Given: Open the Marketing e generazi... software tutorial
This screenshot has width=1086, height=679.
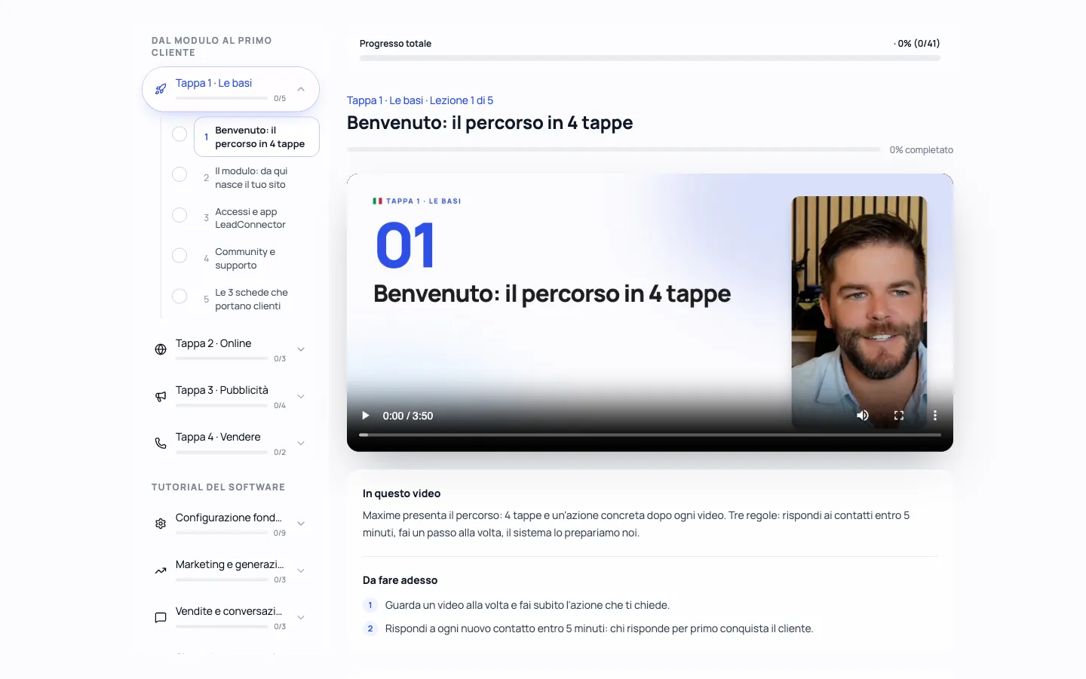Looking at the screenshot, I should pyautogui.click(x=229, y=564).
